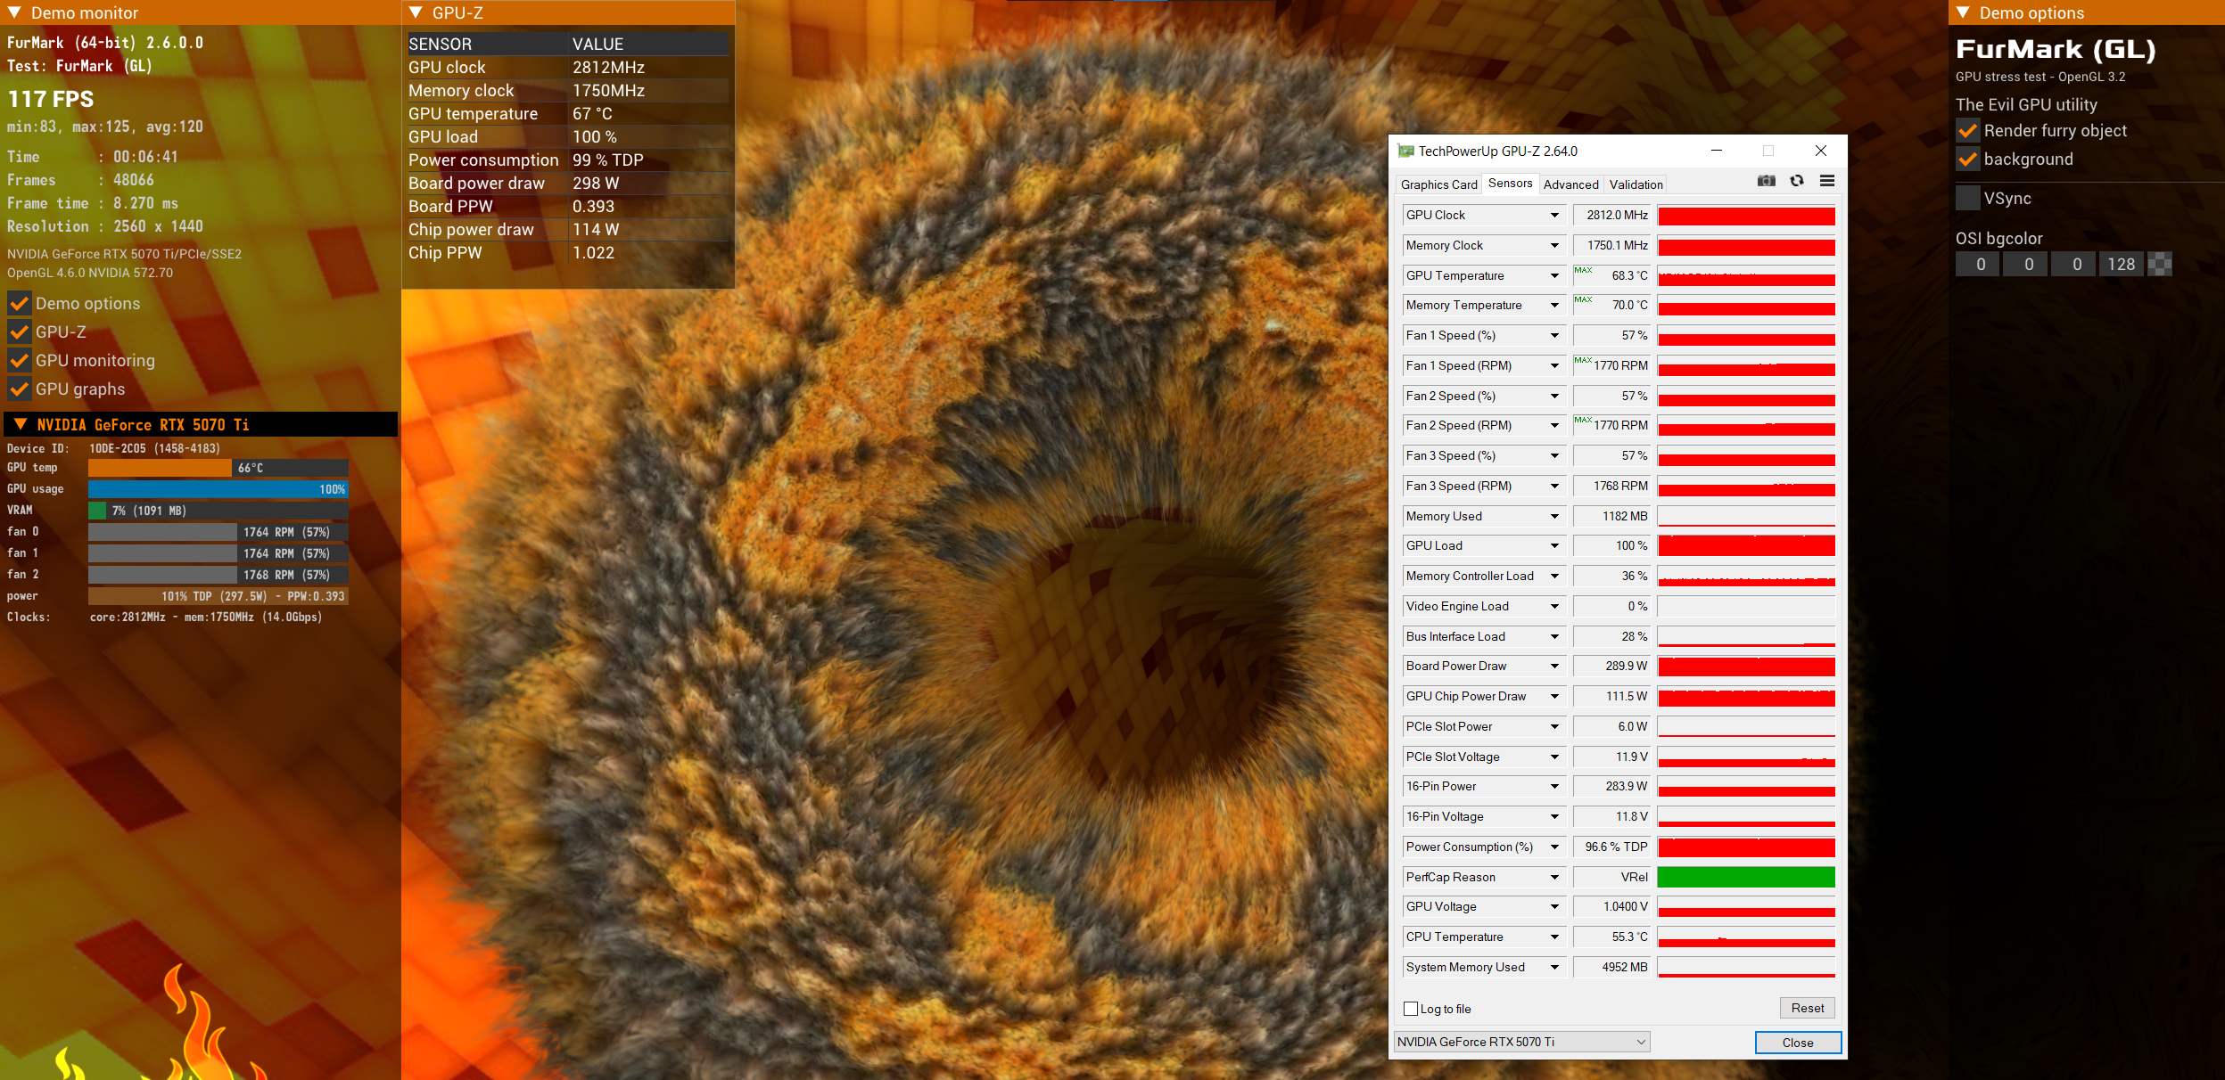2225x1080 pixels.
Task: Click the checkered OSI bgcolor preview icon
Action: [x=2159, y=264]
